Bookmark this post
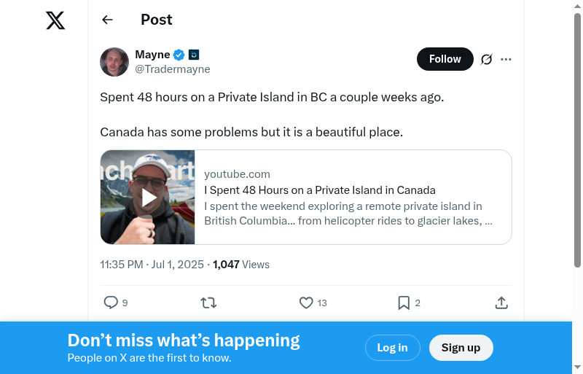583x374 pixels. [x=404, y=303]
